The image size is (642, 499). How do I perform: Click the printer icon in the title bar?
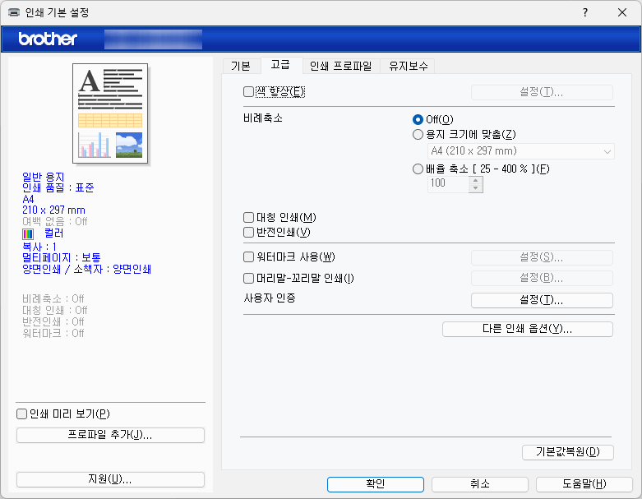[14, 13]
